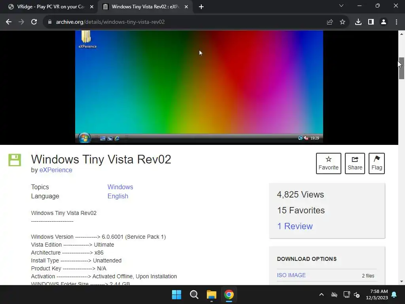The image size is (405, 304).
Task: Click the Vista Edition Ultimate line
Action: pyautogui.click(x=73, y=245)
